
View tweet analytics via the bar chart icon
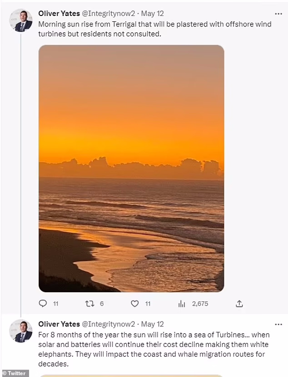(x=182, y=303)
